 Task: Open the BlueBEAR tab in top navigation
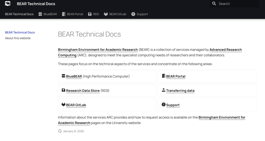[x=50, y=14]
